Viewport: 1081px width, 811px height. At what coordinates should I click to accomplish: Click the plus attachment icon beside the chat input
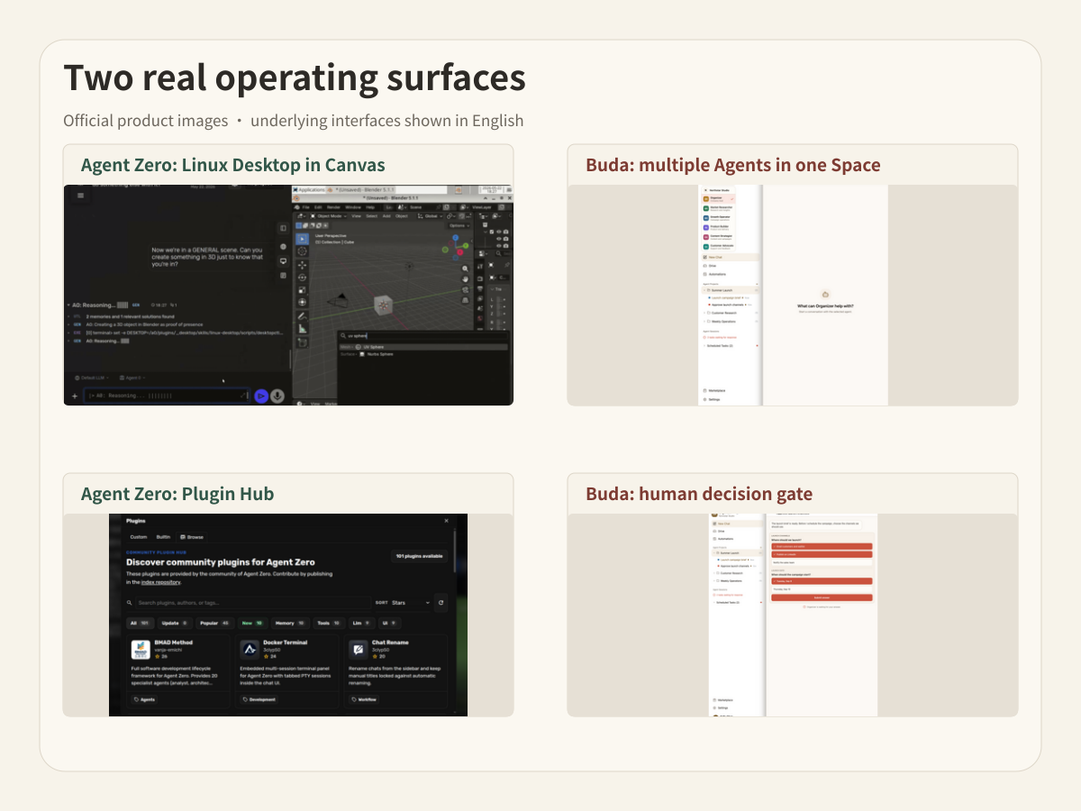(x=75, y=396)
